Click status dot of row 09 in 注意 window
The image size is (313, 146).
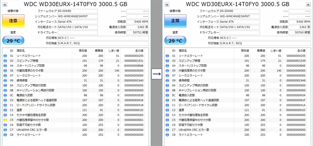point(5,80)
